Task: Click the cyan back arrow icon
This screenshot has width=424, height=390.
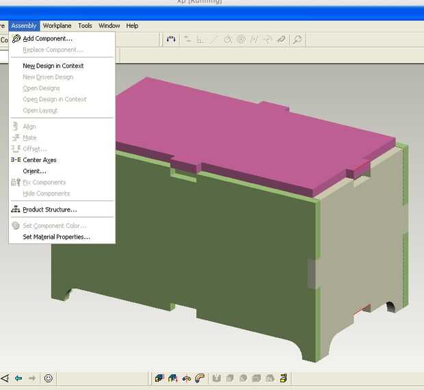Action: coord(18,378)
